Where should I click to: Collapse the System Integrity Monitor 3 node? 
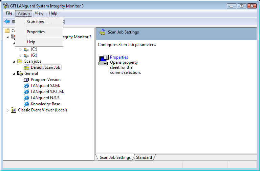pyautogui.click(x=7, y=37)
